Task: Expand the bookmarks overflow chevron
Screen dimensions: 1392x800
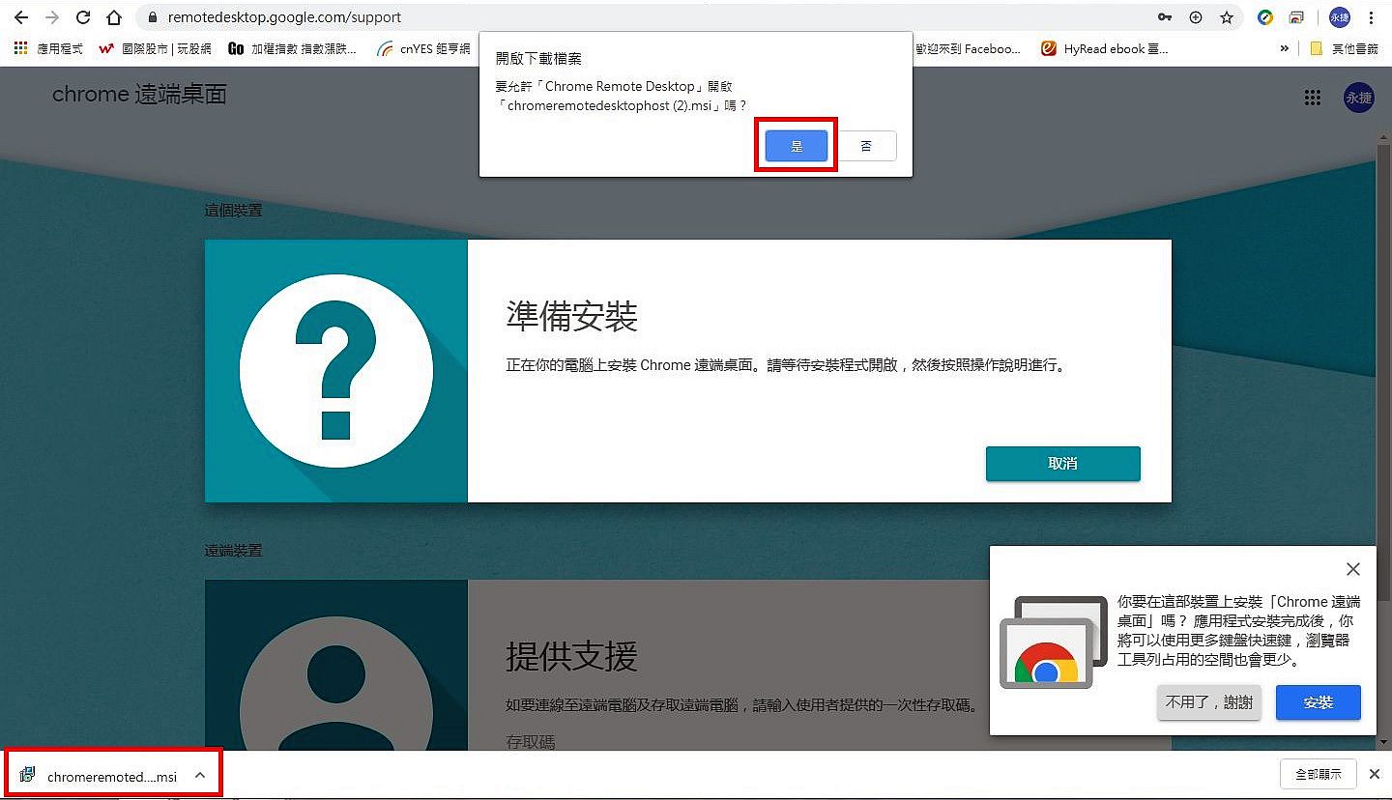Action: [1284, 48]
